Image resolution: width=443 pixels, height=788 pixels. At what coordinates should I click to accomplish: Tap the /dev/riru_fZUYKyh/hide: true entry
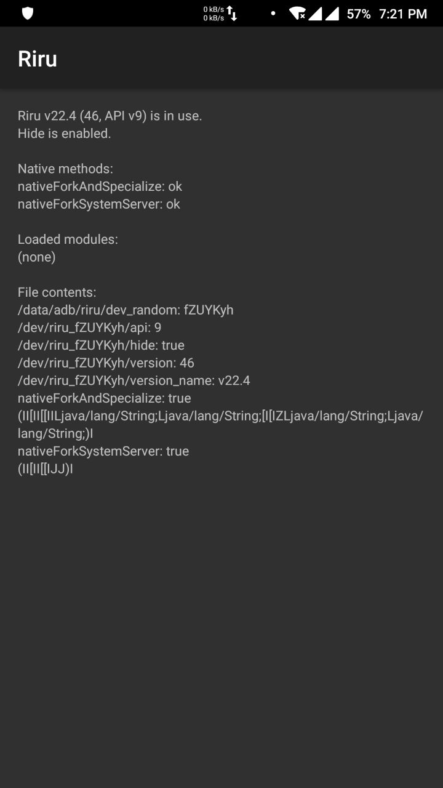point(100,345)
